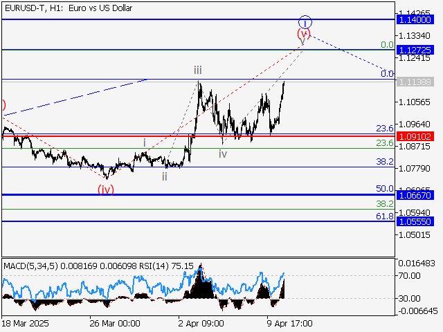Select the 1.06670 blue price tag
The image size is (443, 332).
[x=415, y=195]
